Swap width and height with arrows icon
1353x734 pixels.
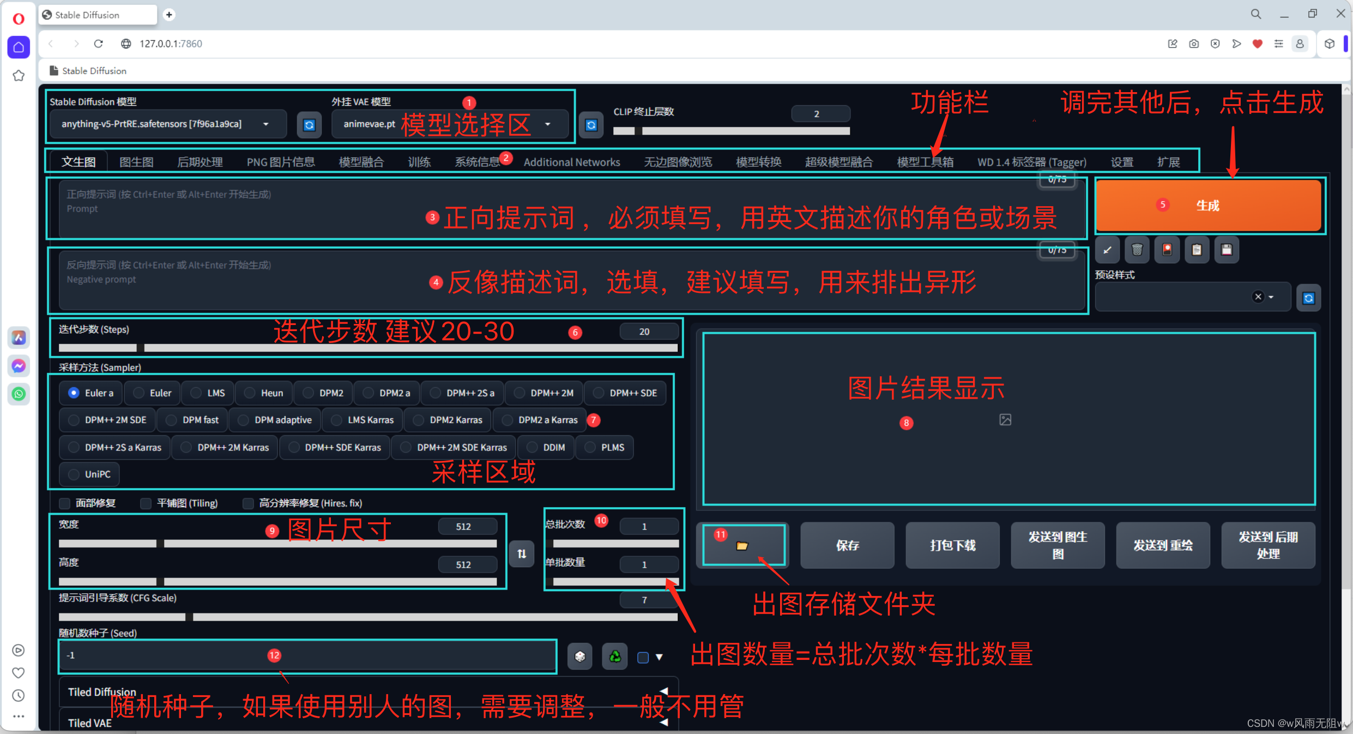pyautogui.click(x=522, y=553)
